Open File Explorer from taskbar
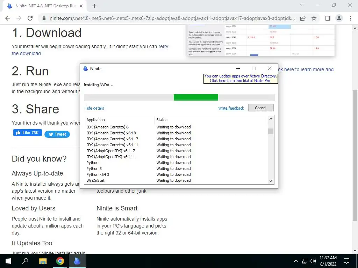The width and height of the screenshot is (358, 268). pyautogui.click(x=43, y=261)
